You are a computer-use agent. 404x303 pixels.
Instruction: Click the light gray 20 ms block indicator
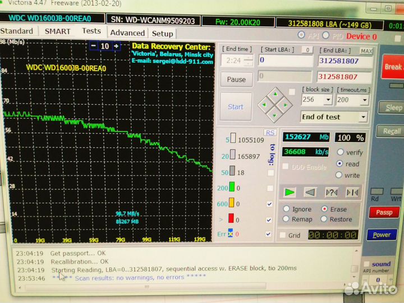tap(232, 154)
